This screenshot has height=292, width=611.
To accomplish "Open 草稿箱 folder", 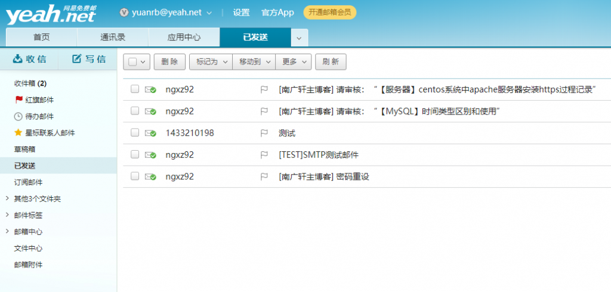I will [25, 149].
